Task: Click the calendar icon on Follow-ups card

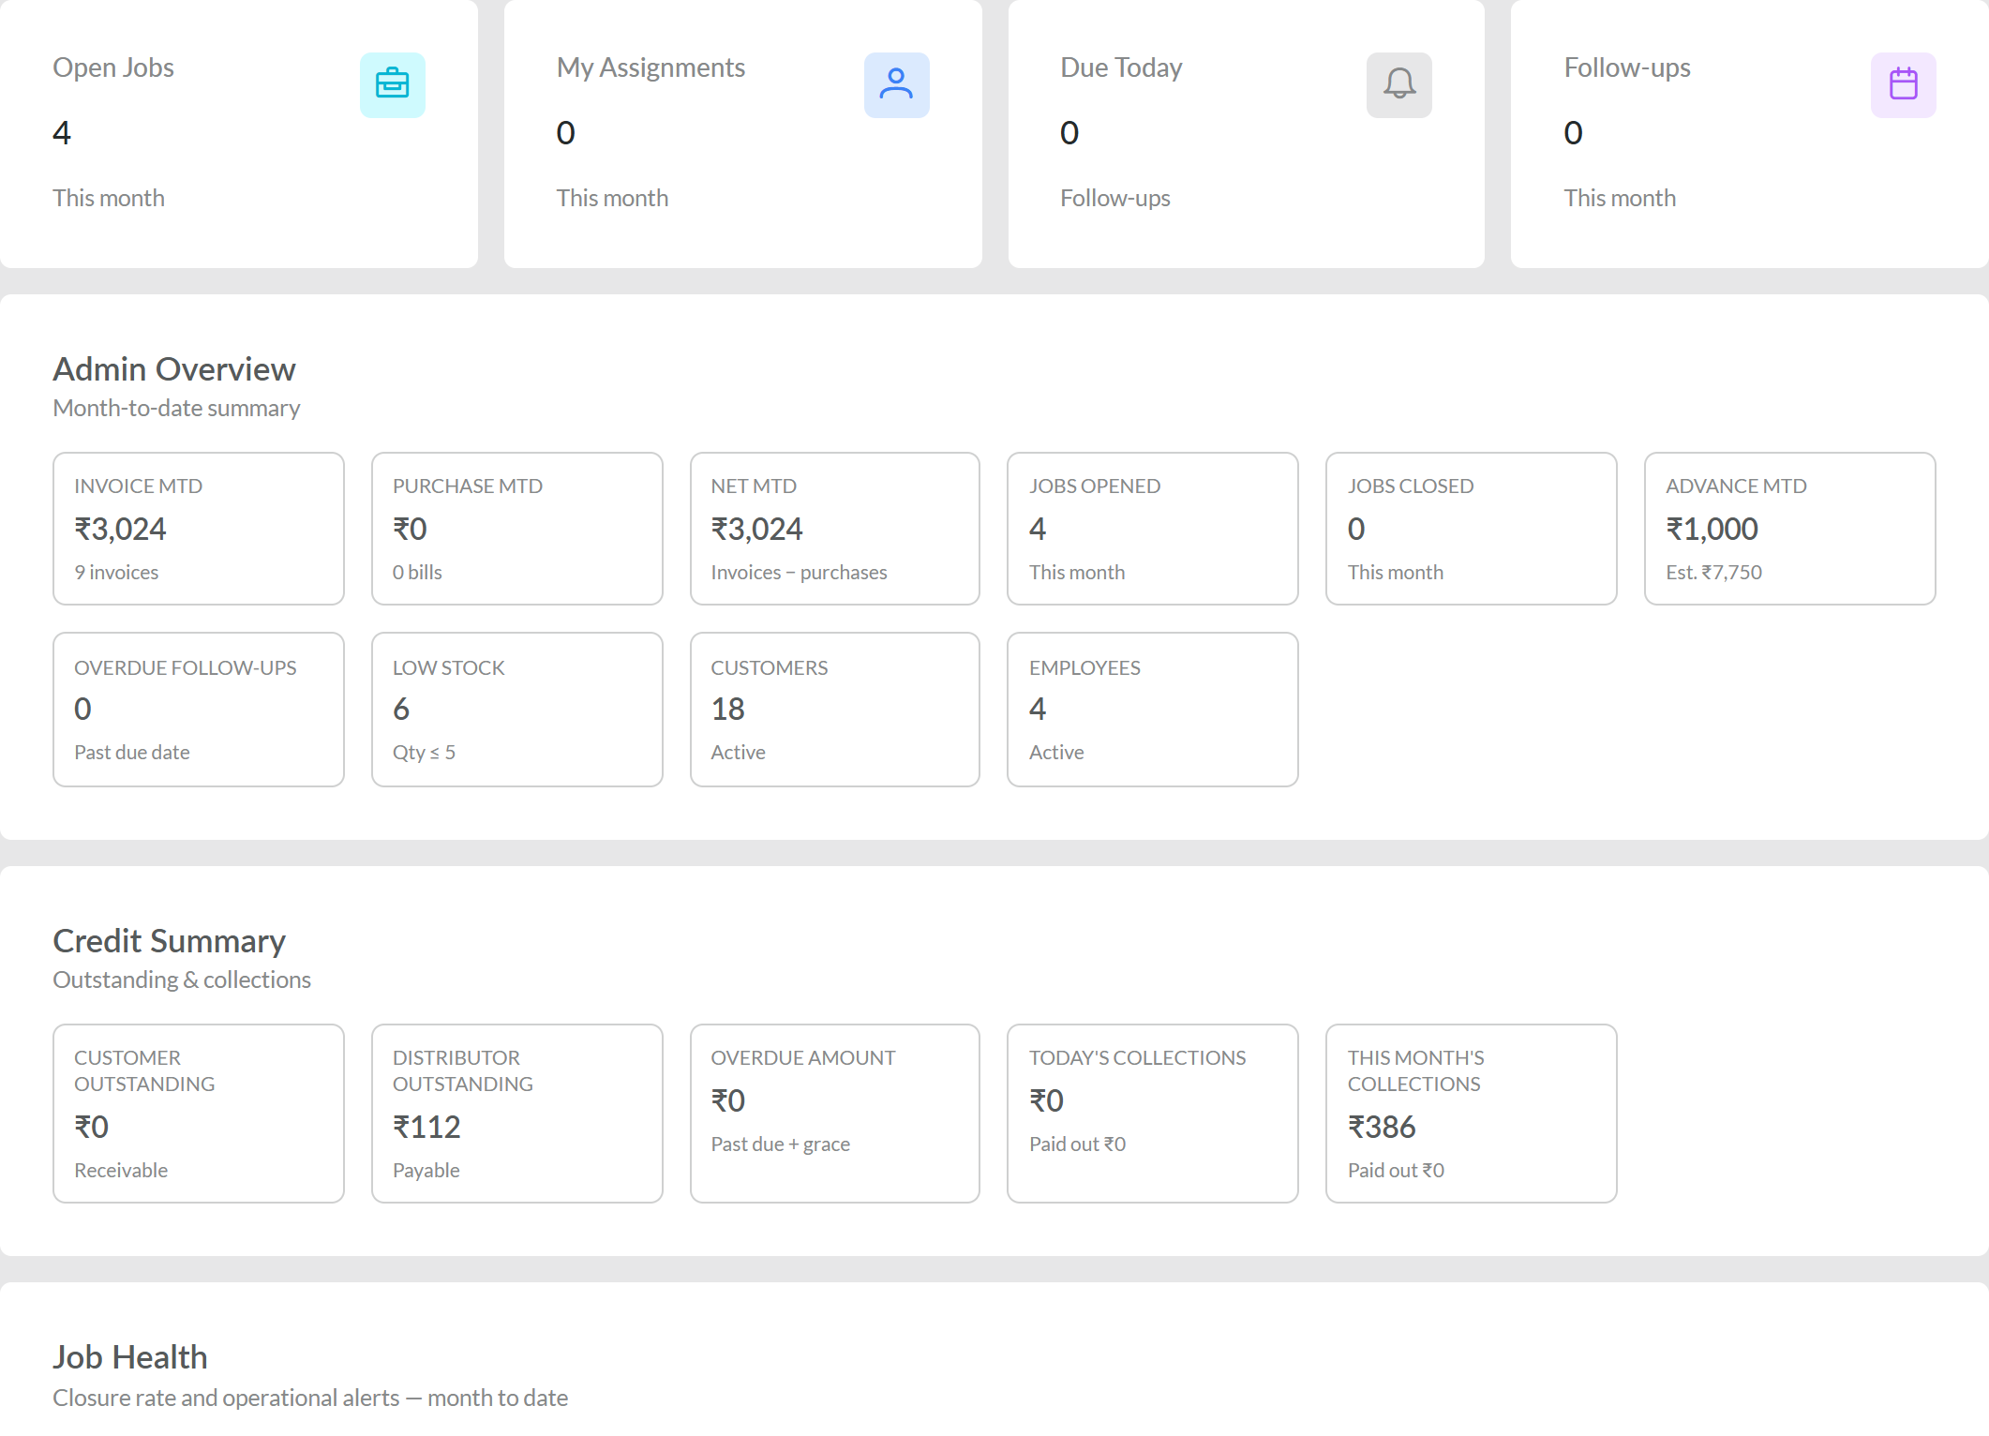Action: [x=1903, y=84]
